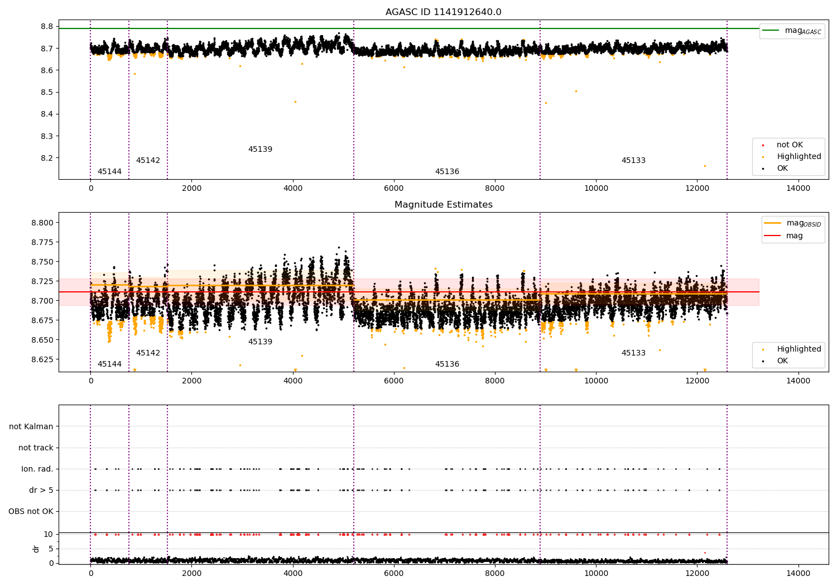Click the rotated 'dr' y-axis label
Screen dimensions: 837x586
click(x=36, y=549)
